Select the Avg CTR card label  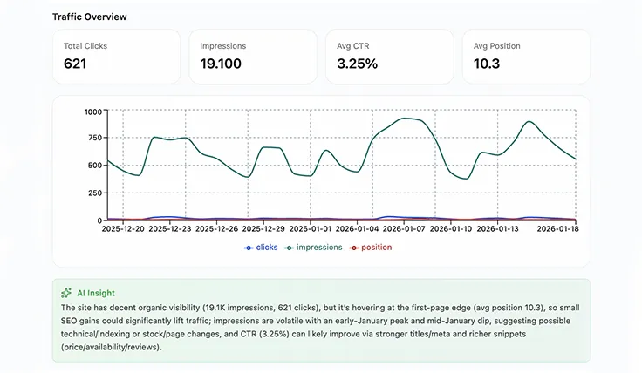click(x=356, y=45)
